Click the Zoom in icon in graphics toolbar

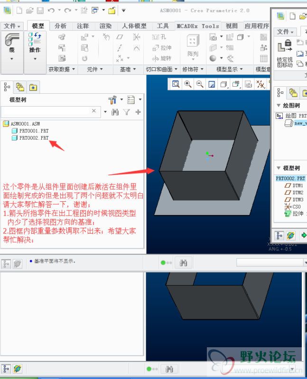pyautogui.click(x=187, y=84)
